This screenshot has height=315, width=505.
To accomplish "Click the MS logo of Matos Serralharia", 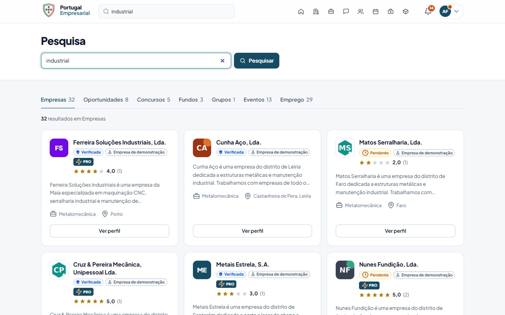I will [x=345, y=148].
